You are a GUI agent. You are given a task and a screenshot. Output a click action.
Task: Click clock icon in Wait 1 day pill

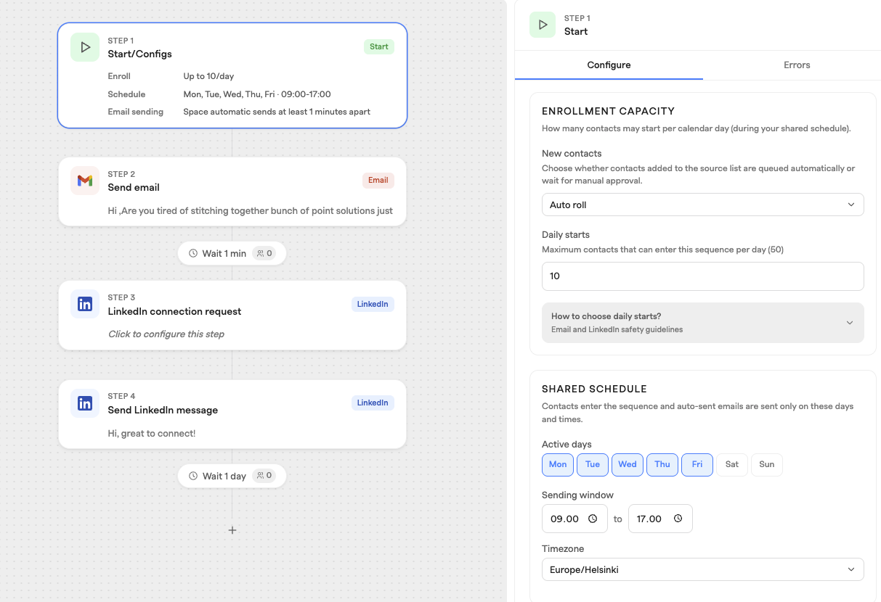click(193, 477)
